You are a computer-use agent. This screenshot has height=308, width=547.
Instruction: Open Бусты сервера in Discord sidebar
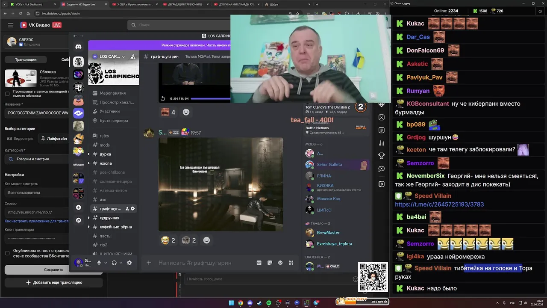click(x=114, y=121)
